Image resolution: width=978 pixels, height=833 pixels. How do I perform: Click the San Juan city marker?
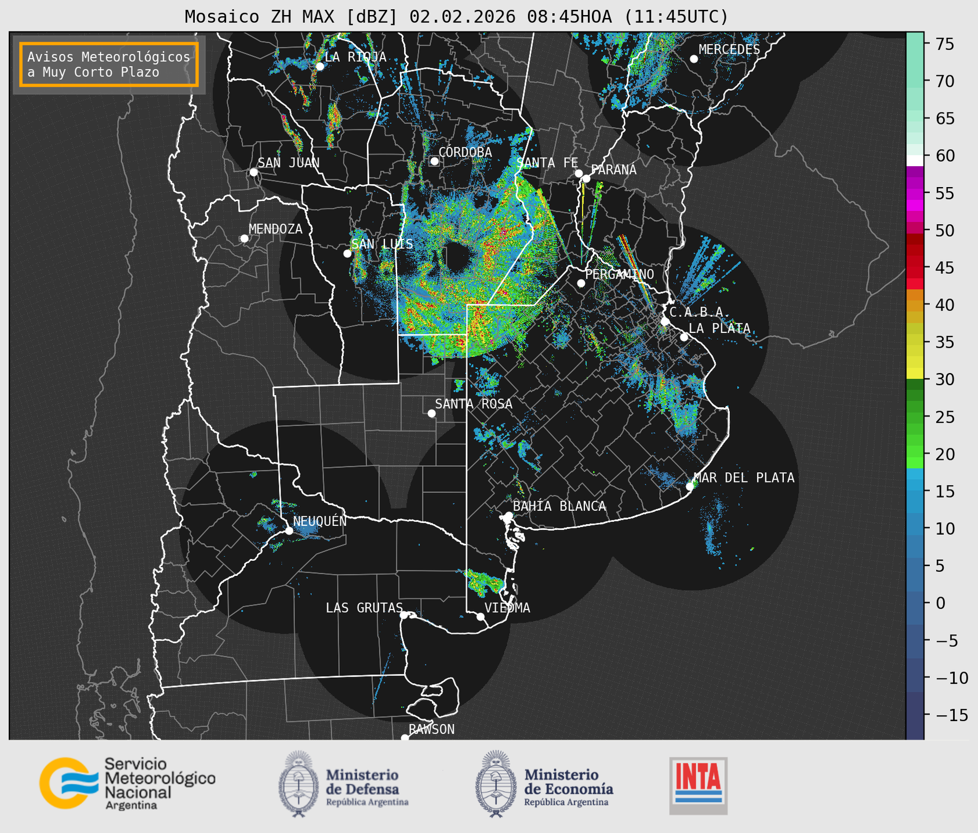[x=253, y=172]
